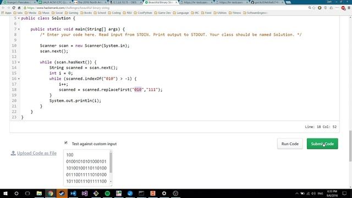Image resolution: width=352 pixels, height=198 pixels.
Task: Click the zoom magnifier icon in address bar
Action: click(310, 8)
